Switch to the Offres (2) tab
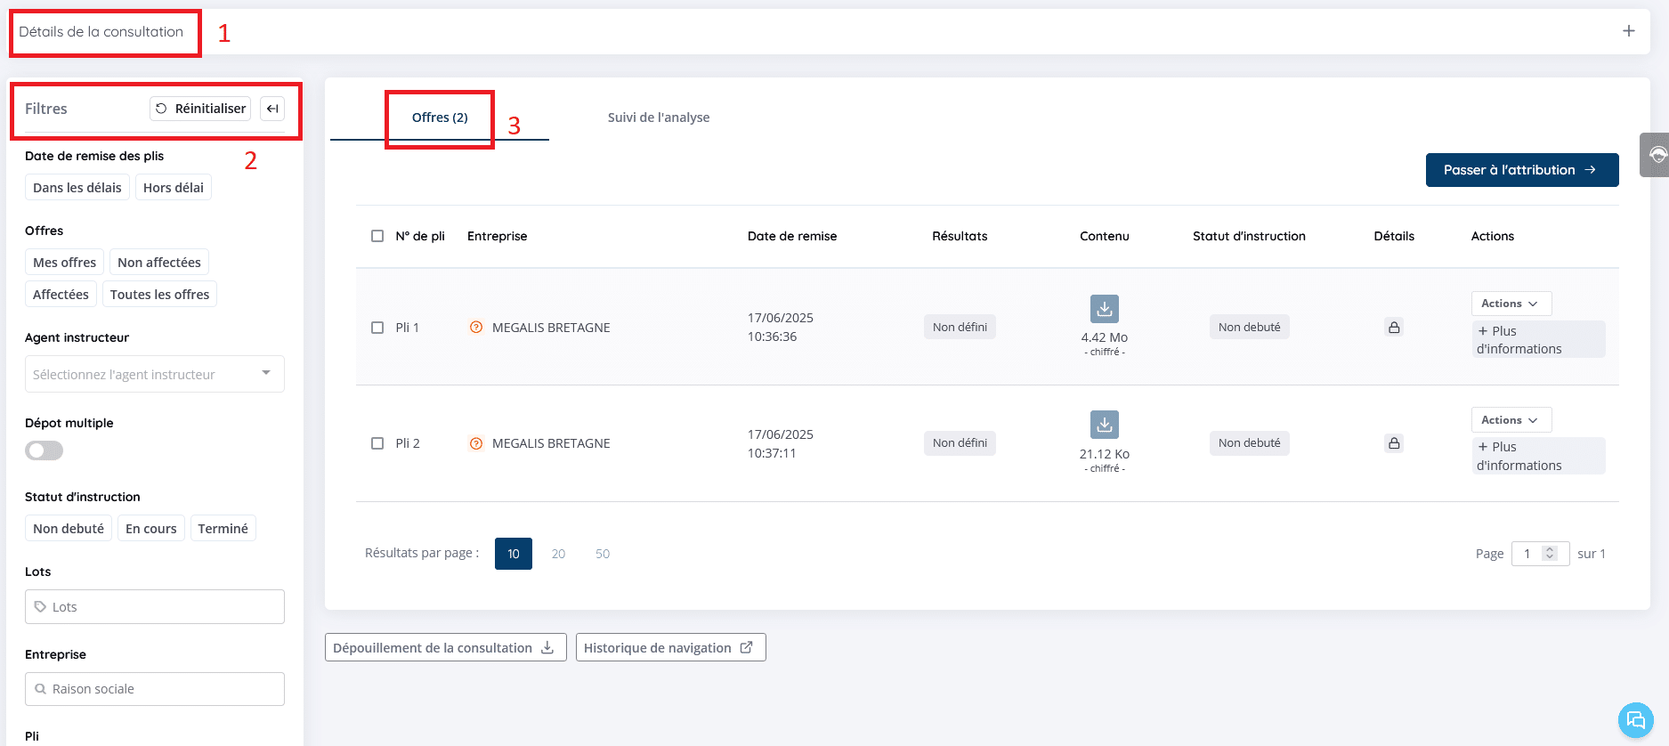1669x746 pixels. (440, 118)
